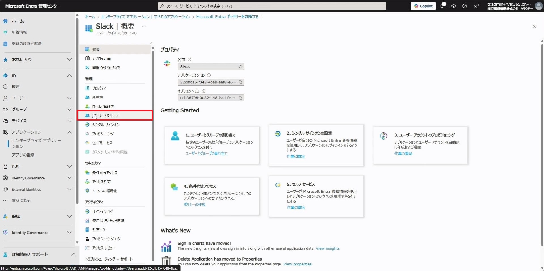The width and height of the screenshot is (544, 271).
Task: Click ユーザーとグループの割り当て link in card
Action: (x=206, y=153)
